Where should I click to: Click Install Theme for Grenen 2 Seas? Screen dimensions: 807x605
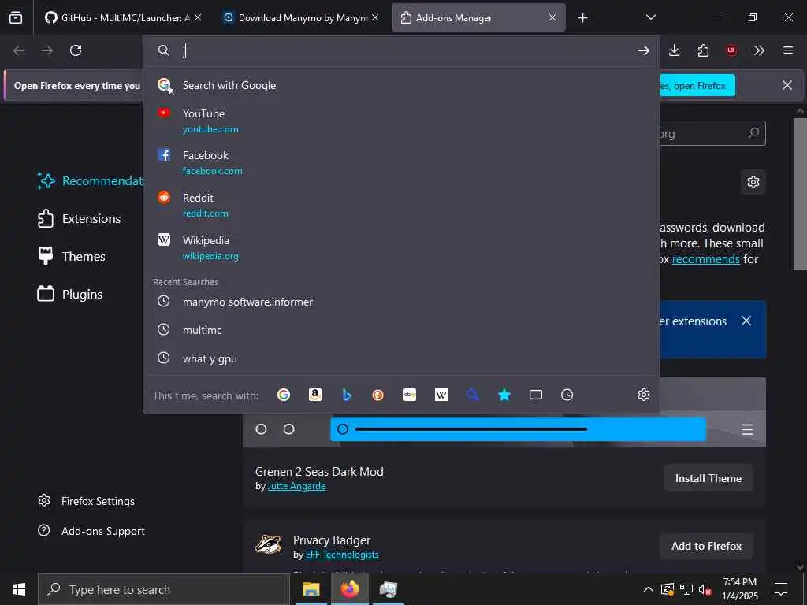(708, 478)
